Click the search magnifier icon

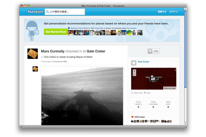[47, 12]
